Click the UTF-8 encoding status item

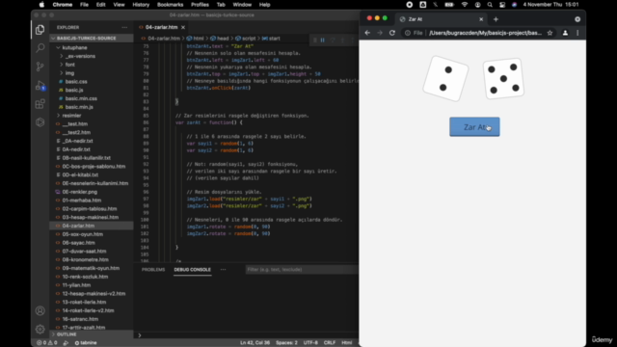click(x=310, y=343)
